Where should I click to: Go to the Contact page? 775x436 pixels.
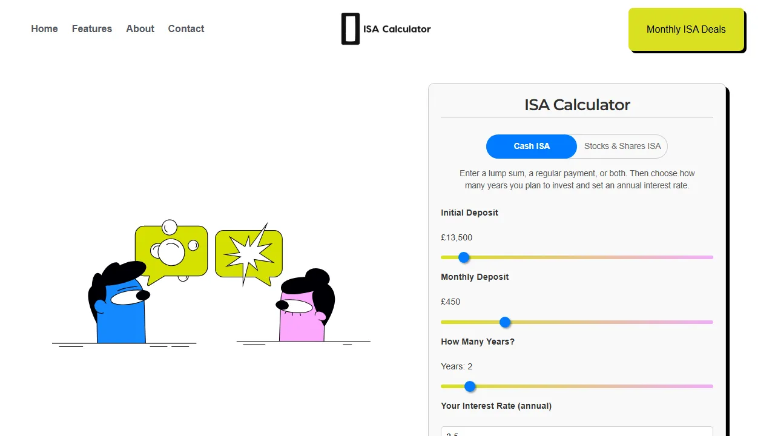(186, 28)
